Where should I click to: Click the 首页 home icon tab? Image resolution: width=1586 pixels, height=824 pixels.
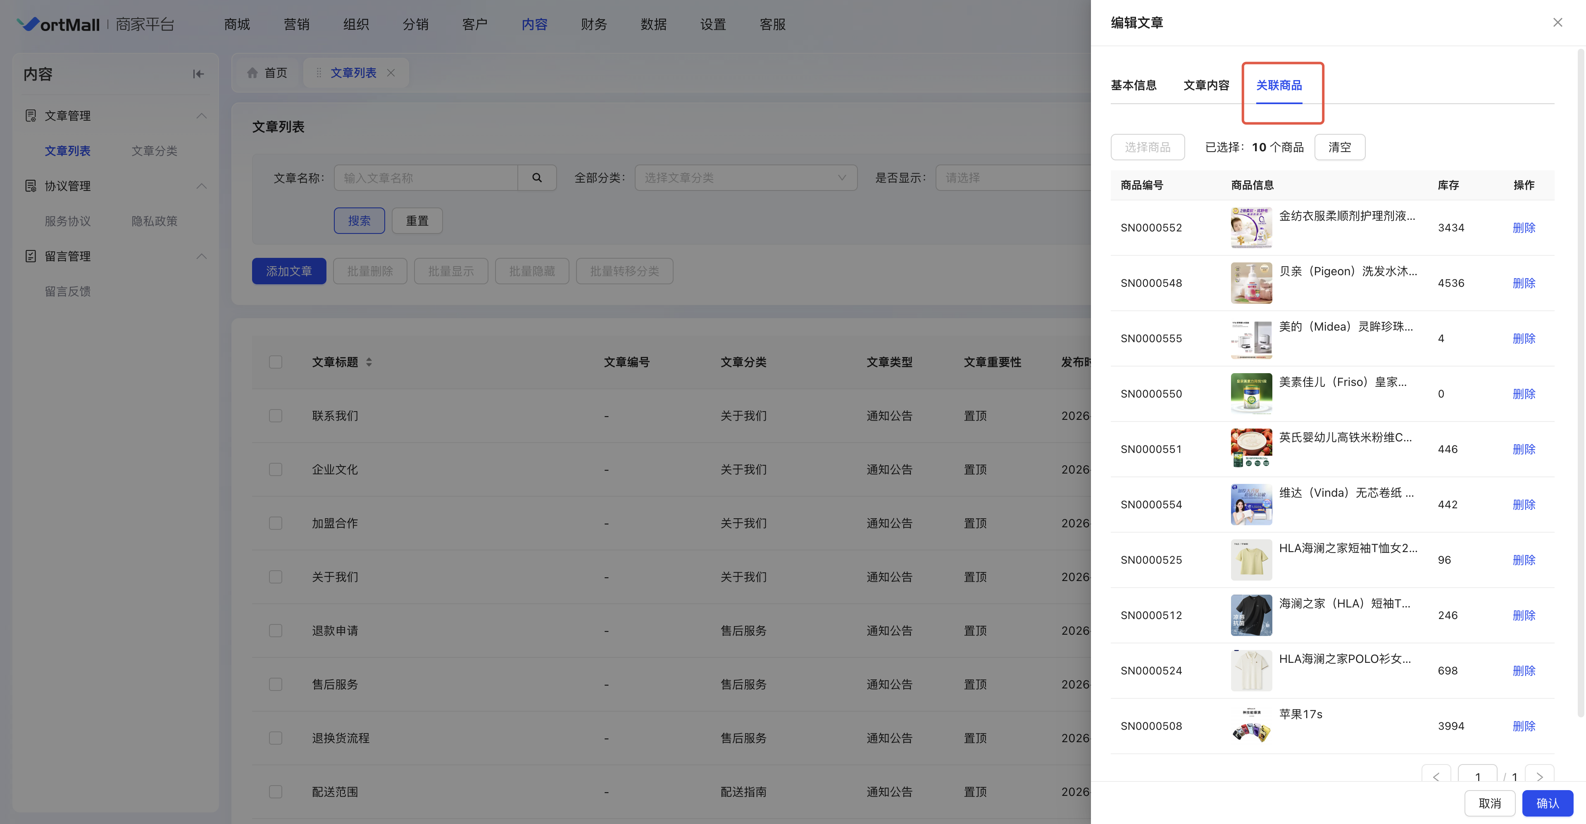252,73
